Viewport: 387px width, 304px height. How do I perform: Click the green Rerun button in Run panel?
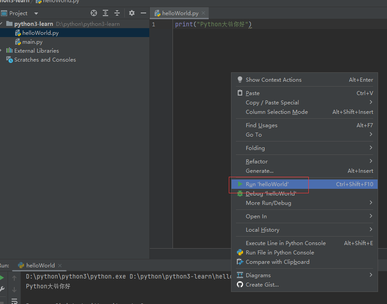tap(2, 278)
